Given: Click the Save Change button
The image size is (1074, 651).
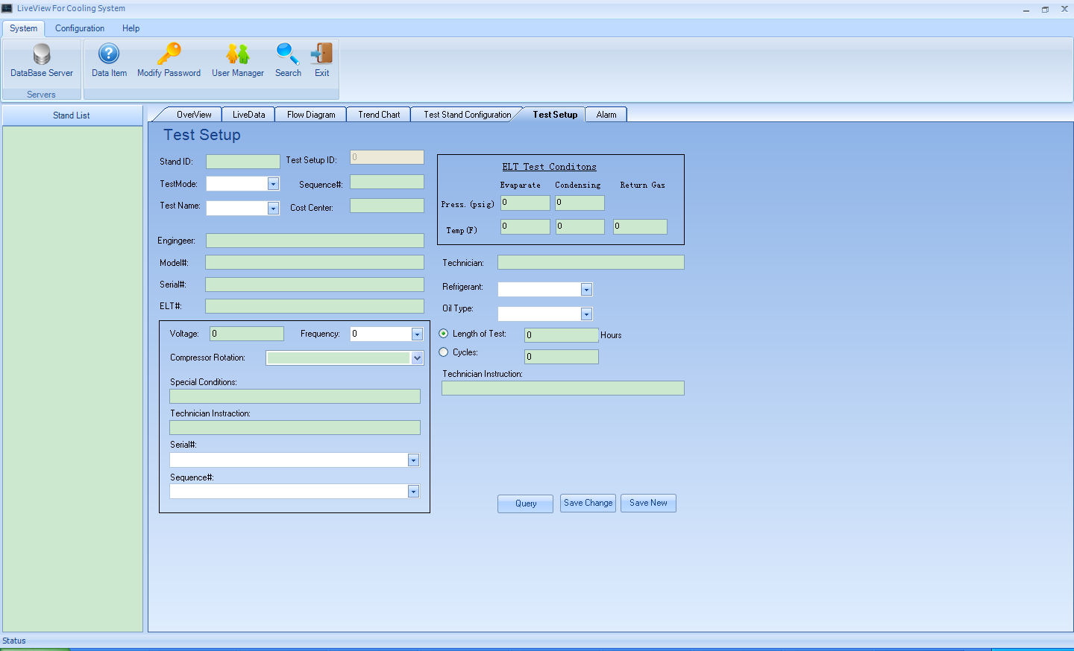Looking at the screenshot, I should click(x=588, y=504).
